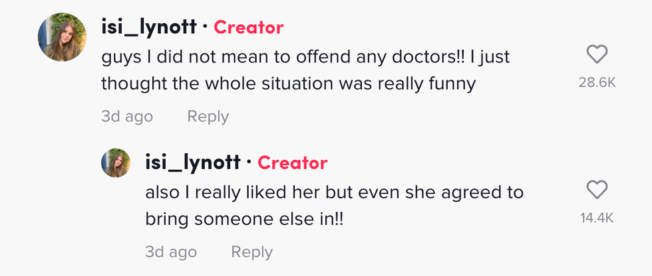Reply to the top comment
Screen dimensions: 652x276
click(x=208, y=117)
